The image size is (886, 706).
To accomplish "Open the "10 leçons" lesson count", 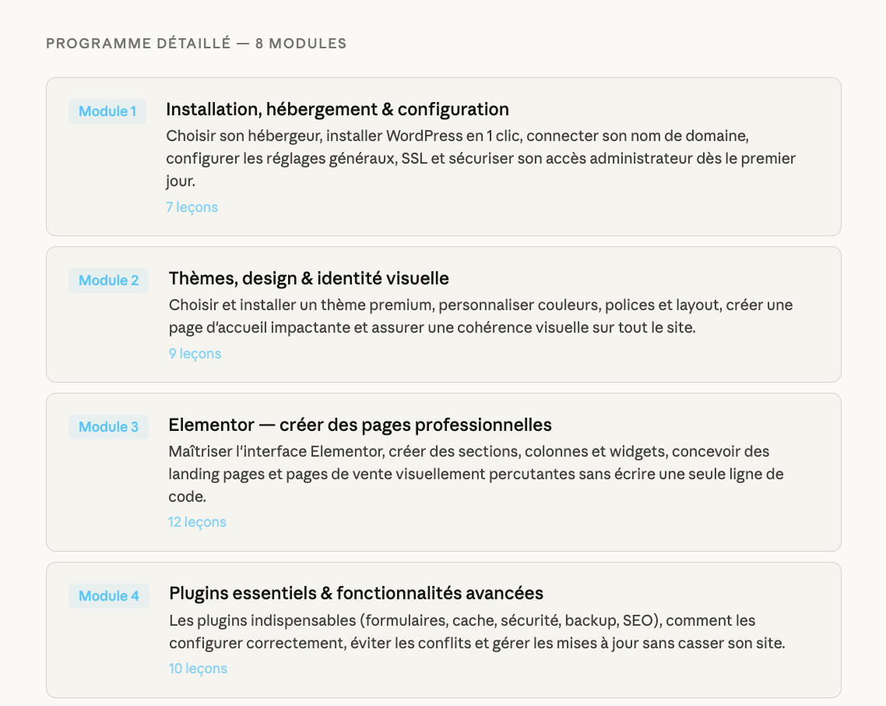I will tap(198, 669).
